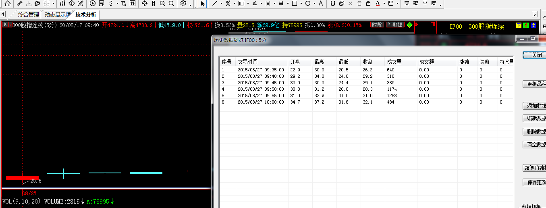
Task: Select the arrow pointer cursor tool
Action: [x=203, y=4]
